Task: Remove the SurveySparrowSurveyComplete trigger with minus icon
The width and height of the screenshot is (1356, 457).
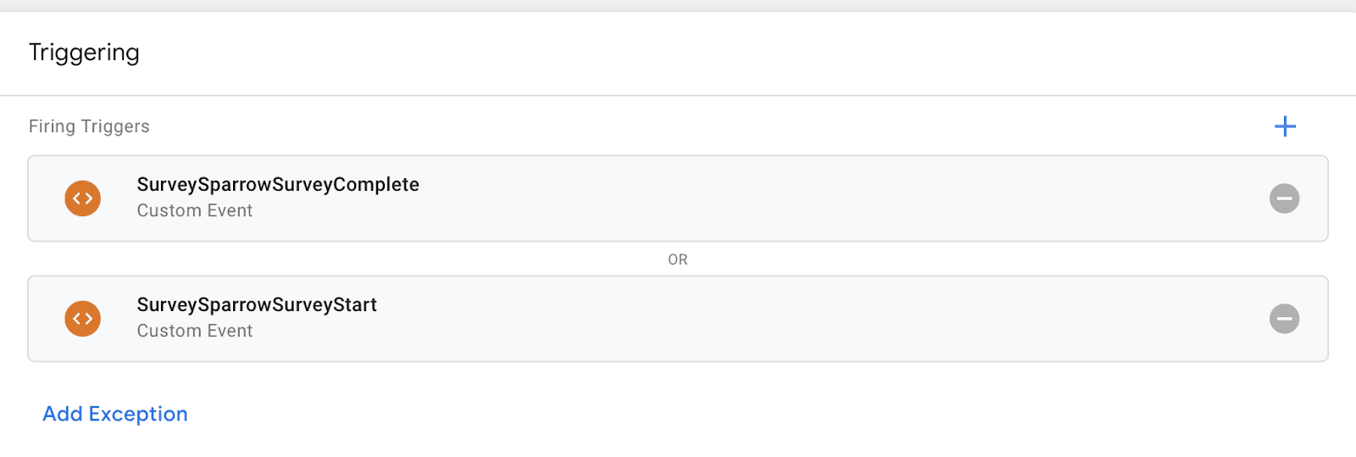Action: [x=1284, y=198]
